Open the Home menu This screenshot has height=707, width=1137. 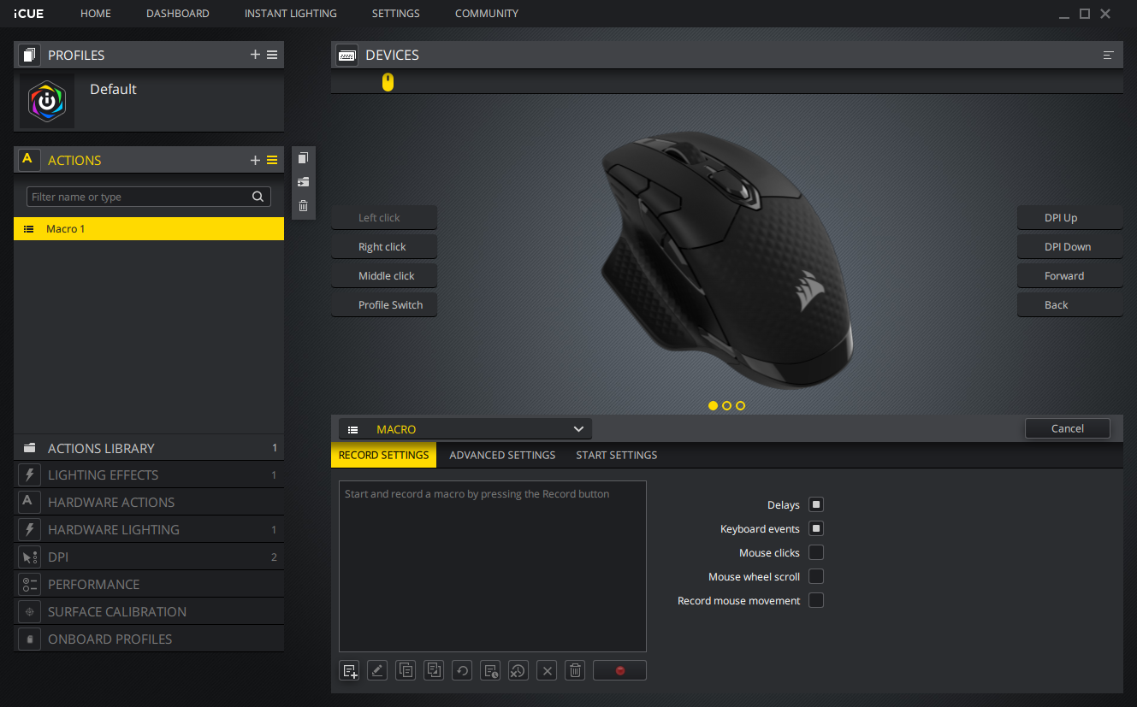[x=96, y=14]
